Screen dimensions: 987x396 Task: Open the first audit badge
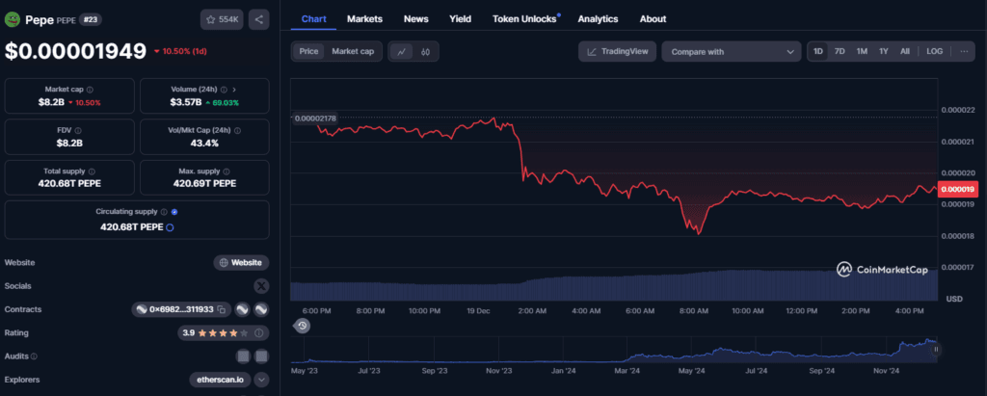[243, 356]
